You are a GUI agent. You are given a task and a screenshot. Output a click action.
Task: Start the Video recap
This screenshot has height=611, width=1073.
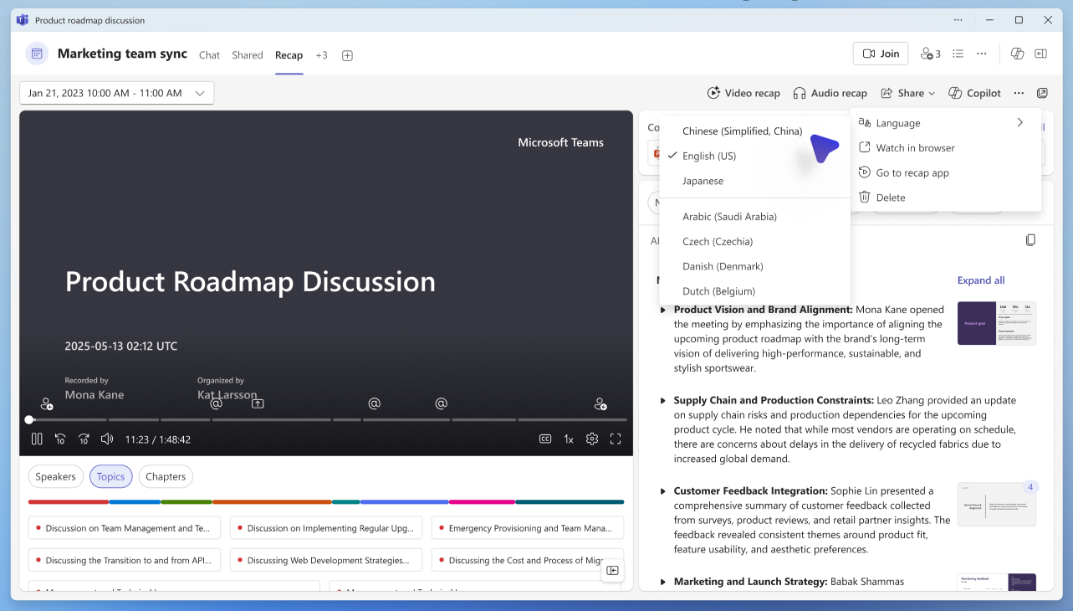[743, 93]
